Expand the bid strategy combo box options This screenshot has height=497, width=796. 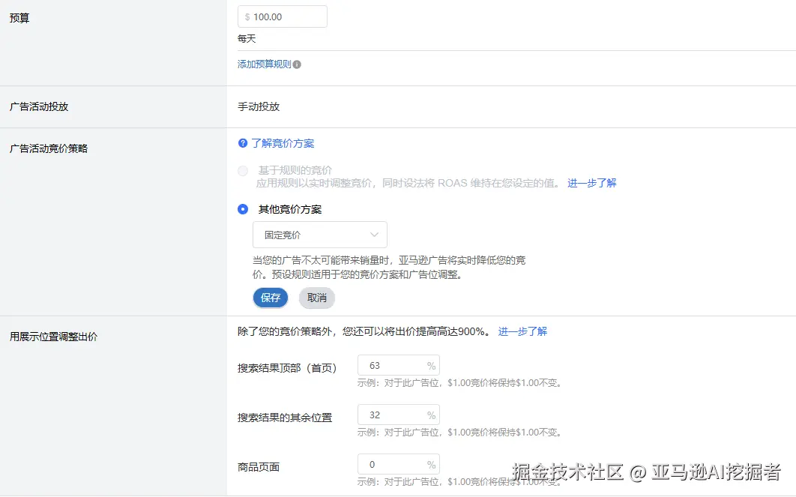[320, 235]
